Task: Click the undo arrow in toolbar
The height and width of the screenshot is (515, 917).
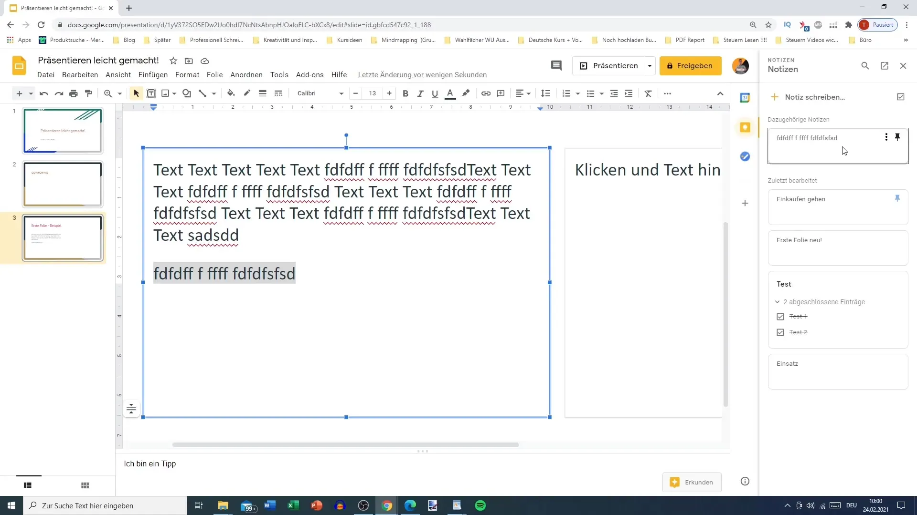Action: (x=44, y=93)
